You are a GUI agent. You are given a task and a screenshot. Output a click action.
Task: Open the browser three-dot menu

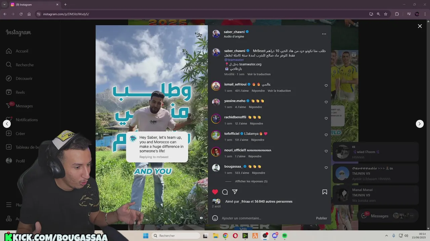point(425,14)
